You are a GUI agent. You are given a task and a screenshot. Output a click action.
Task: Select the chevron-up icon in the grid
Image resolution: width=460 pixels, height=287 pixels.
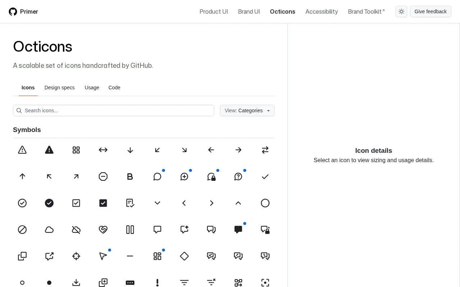coord(238,203)
